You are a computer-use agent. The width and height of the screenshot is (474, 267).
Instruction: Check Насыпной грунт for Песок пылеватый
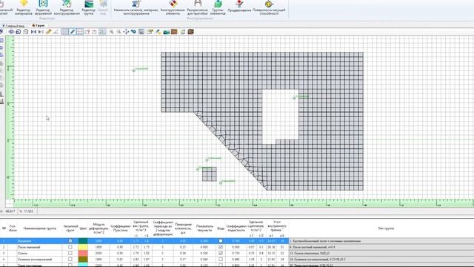[x=70, y=247]
